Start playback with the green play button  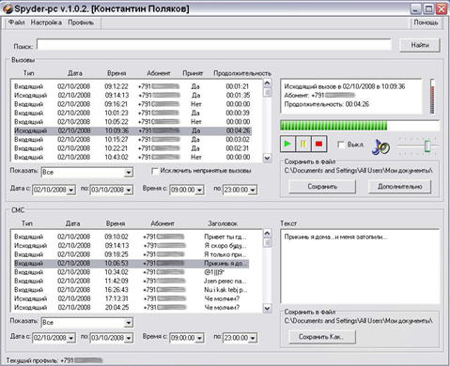[287, 145]
